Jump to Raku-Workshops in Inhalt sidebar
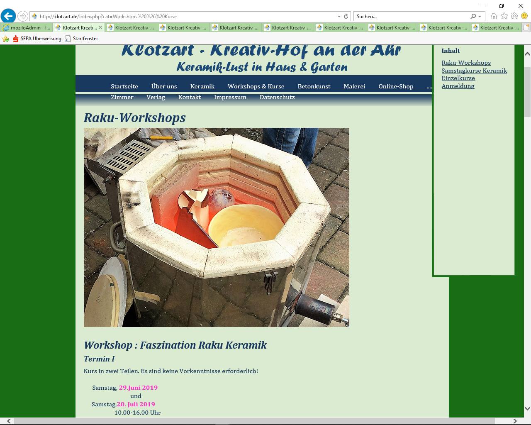This screenshot has width=531, height=425. pyautogui.click(x=466, y=63)
